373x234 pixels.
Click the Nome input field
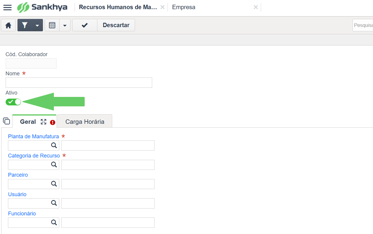[79, 83]
